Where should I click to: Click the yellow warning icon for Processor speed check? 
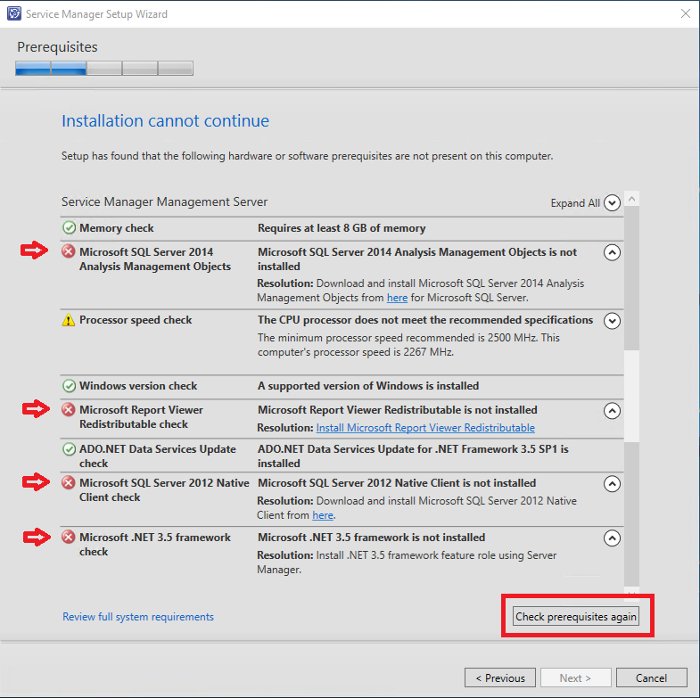(69, 320)
